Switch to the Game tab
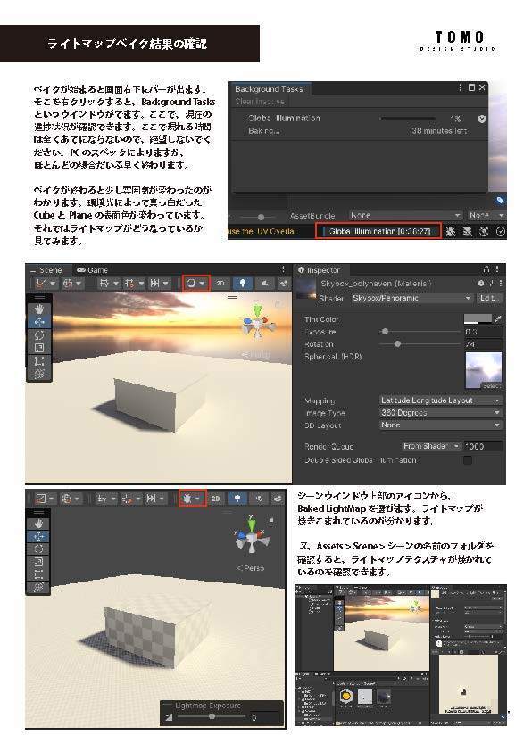532x751 pixels. (92, 270)
